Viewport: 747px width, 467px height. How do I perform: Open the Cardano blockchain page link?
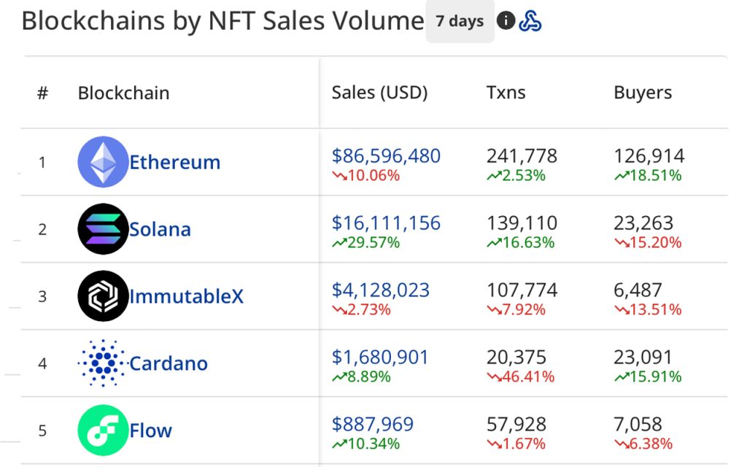click(x=171, y=363)
